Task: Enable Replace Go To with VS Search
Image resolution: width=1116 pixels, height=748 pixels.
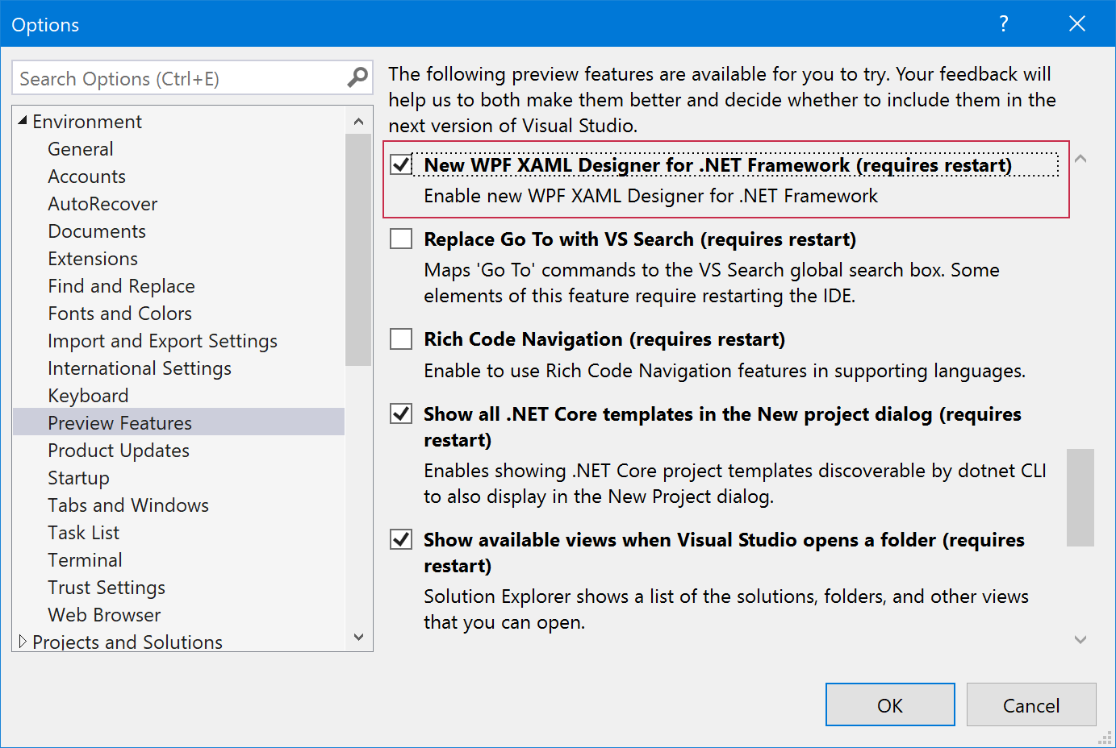Action: click(401, 239)
